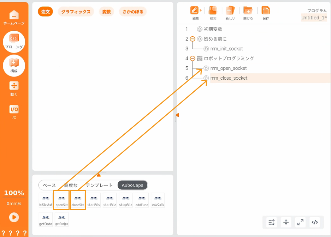The image size is (331, 237).
Task: Click the startVis command icon
Action: pyautogui.click(x=94, y=200)
